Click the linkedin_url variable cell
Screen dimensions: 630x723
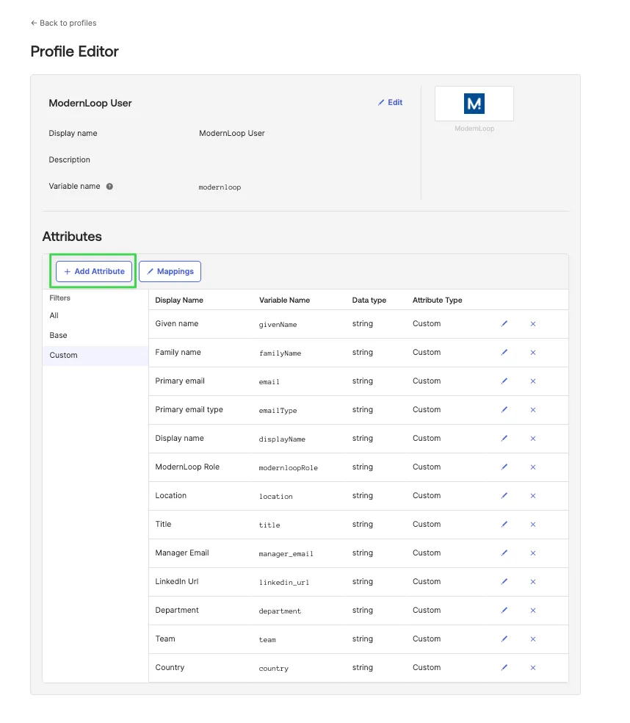pos(284,583)
